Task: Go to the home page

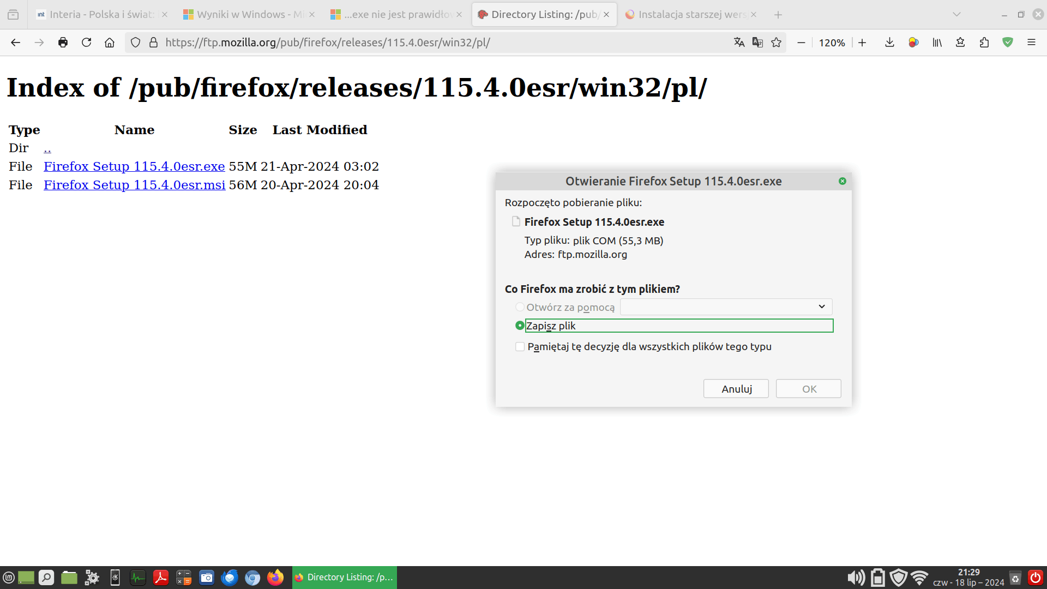Action: (x=110, y=43)
